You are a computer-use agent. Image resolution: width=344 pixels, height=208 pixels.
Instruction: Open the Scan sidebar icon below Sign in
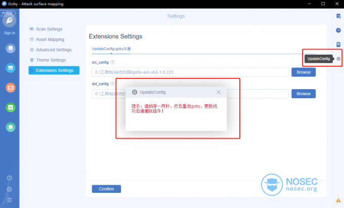(11, 48)
